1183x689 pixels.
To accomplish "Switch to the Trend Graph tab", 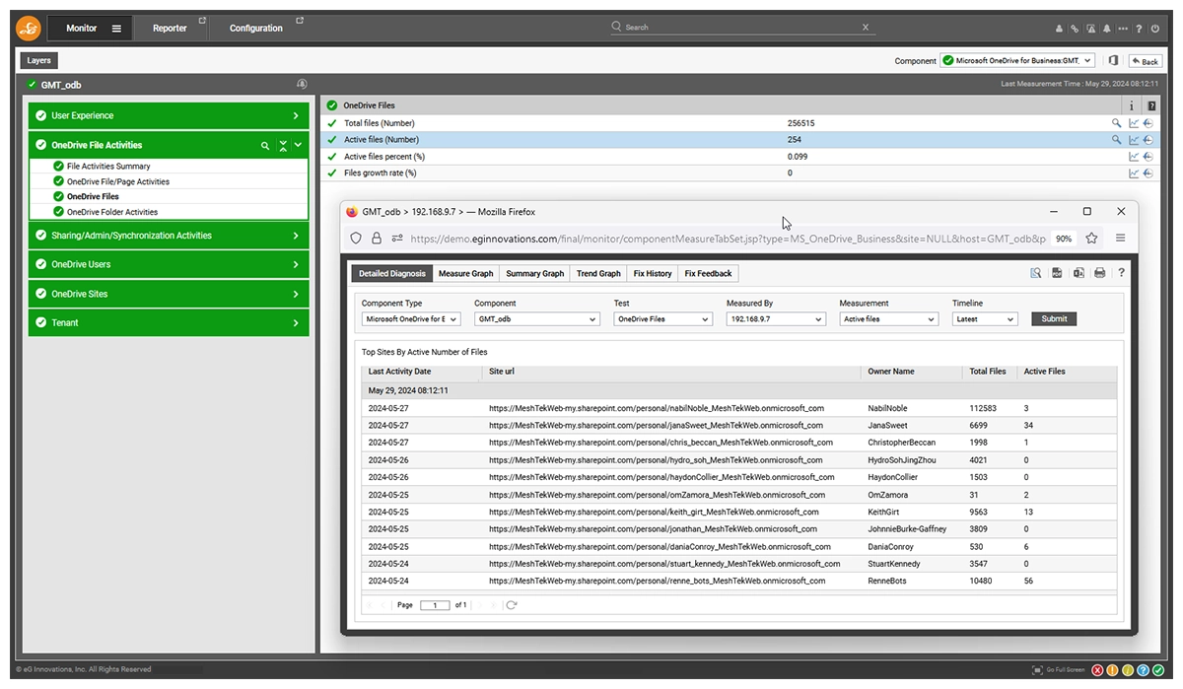I will tap(598, 274).
